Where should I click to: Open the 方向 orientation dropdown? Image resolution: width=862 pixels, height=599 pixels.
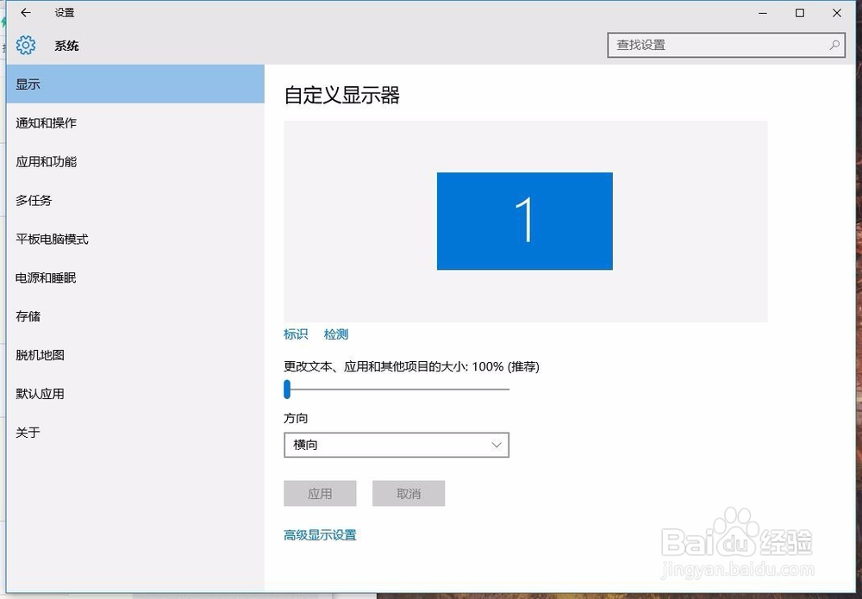click(x=397, y=445)
